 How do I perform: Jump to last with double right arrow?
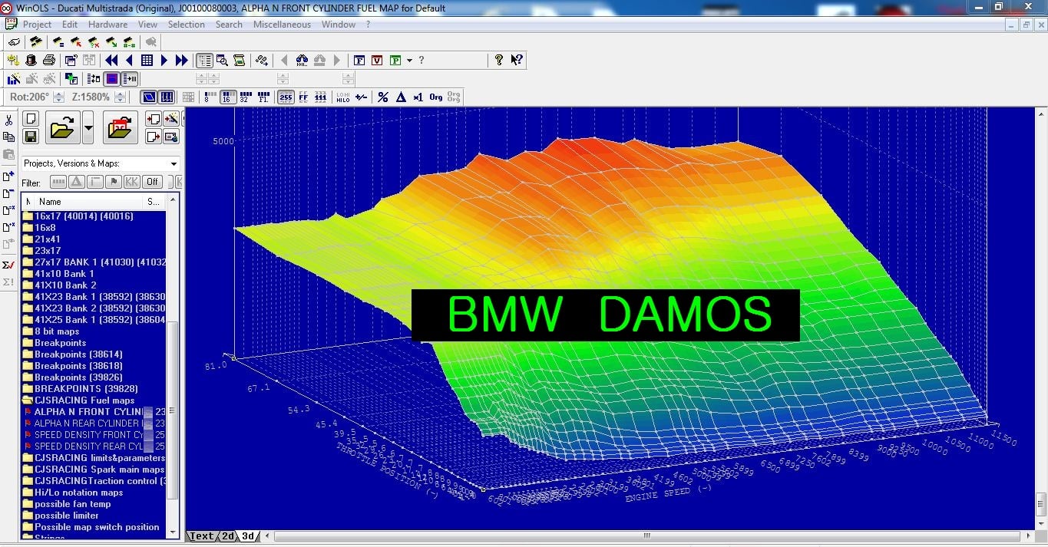coord(182,60)
